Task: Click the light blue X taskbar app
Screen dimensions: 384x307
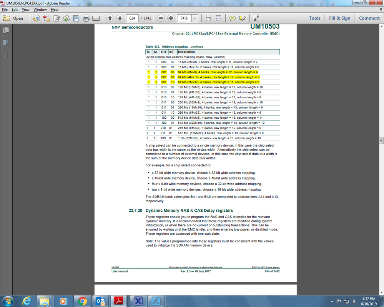Action: pos(156,301)
